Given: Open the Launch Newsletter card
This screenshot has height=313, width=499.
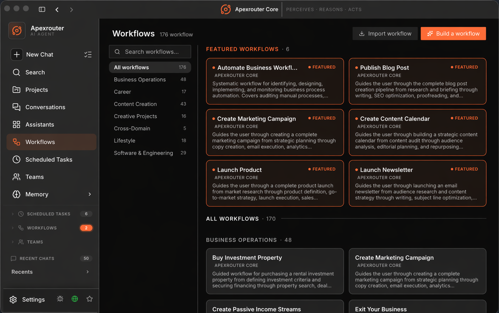Looking at the screenshot, I should coord(417,183).
